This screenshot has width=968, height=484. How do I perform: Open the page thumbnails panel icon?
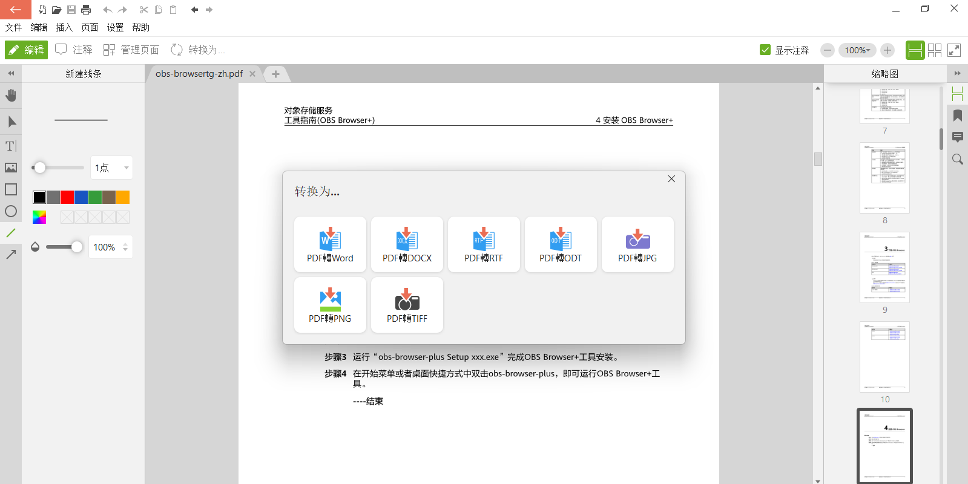pos(957,94)
